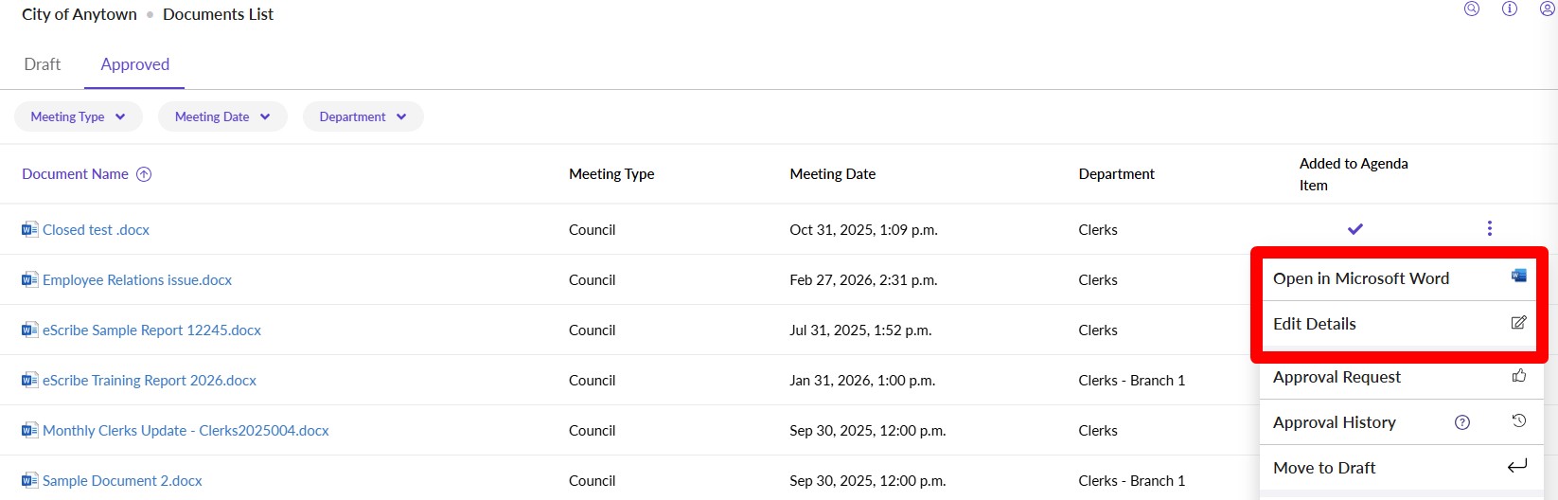The width and height of the screenshot is (1558, 500).
Task: Expand the Meeting Date filter dropdown
Action: pos(222,116)
